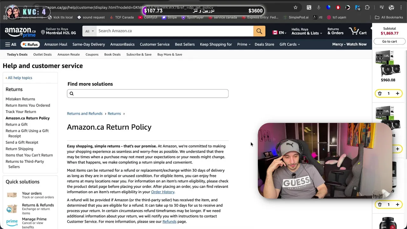This screenshot has width=407, height=229.
Task: Open the Amazon Prime home logo
Action: point(20,32)
